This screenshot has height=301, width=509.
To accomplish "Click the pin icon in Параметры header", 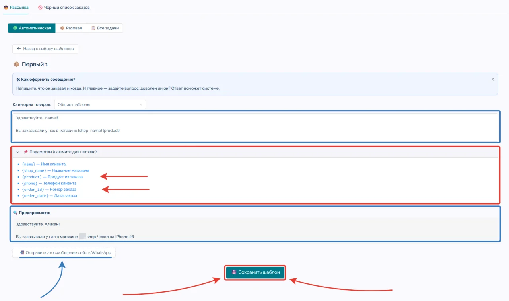I will click(x=25, y=152).
